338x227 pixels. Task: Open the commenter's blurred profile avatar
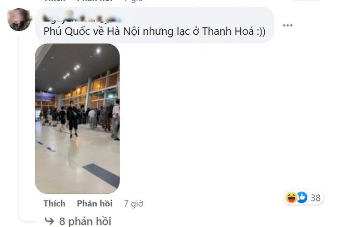click(19, 20)
